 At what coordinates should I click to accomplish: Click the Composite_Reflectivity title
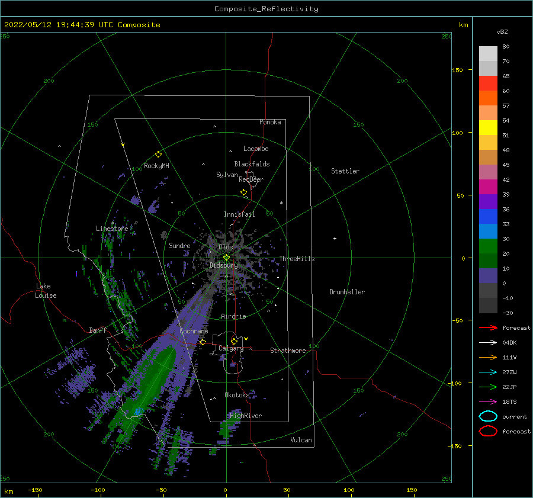266,9
